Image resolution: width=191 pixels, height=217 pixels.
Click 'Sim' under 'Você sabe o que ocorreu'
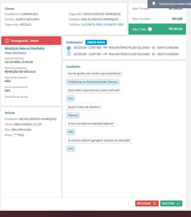pos(70,98)
